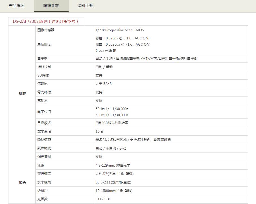Click the 4.3-129mm focal length value

(x=113, y=165)
